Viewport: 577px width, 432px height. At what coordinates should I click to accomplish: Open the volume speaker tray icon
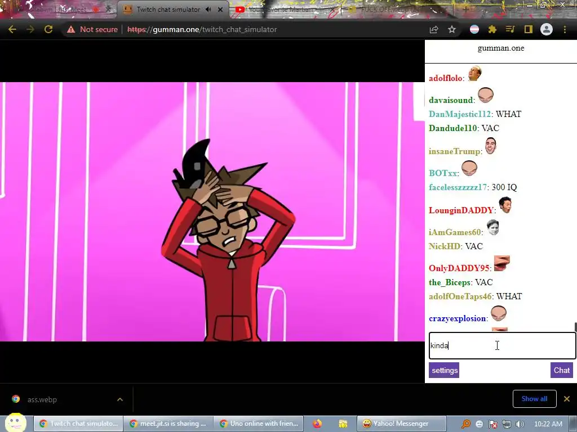[520, 424]
